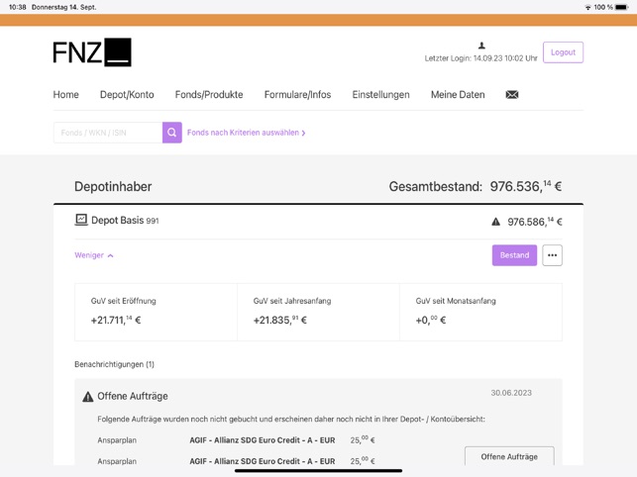Open Meine Daten menu item
Viewport: 637px width, 477px height.
(458, 95)
